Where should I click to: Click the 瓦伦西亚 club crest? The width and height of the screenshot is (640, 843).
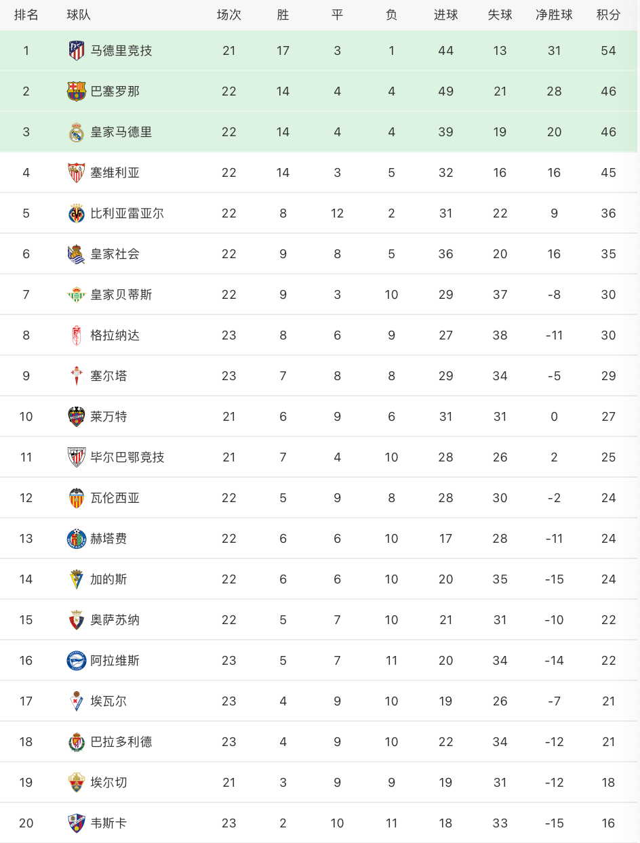[77, 498]
